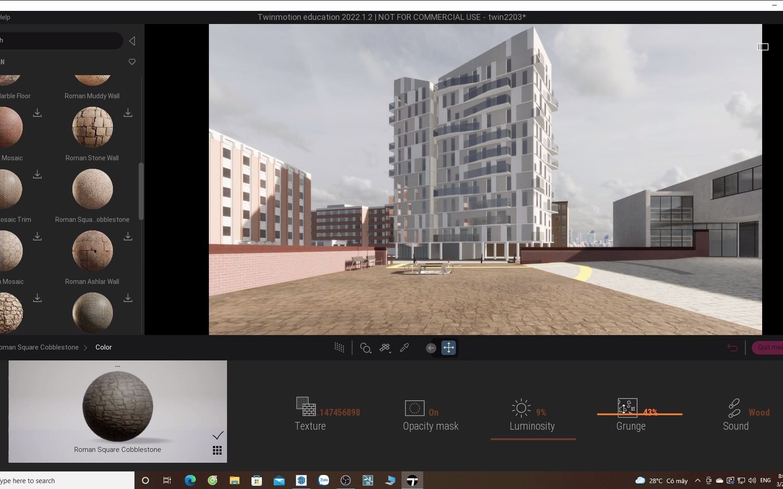Open the Grunge settings icon
This screenshot has height=489, width=783.
[x=628, y=407]
